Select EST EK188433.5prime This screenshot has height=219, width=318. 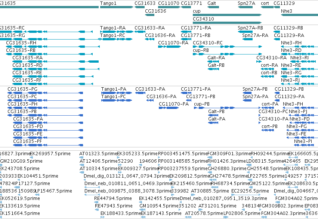pyautogui.click(x=121, y=213)
